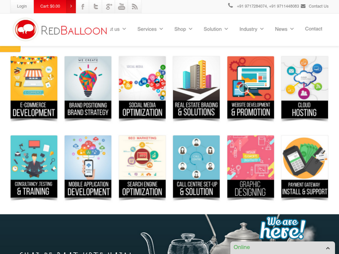Open the Cart: $0.00 button
Viewport: 339px width, 254px height.
(x=50, y=6)
